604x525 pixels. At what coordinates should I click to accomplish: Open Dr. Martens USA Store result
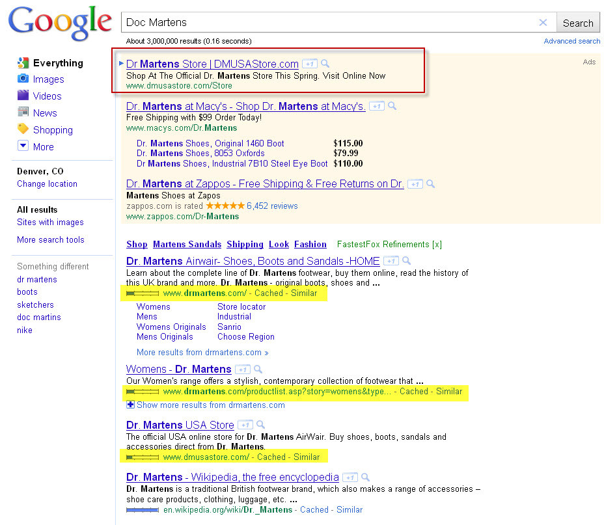(x=180, y=425)
